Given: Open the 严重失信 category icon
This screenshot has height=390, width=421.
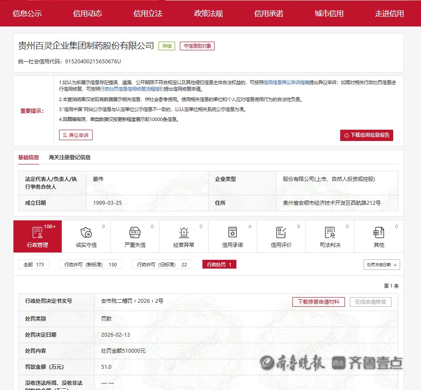Looking at the screenshot, I should tap(135, 233).
